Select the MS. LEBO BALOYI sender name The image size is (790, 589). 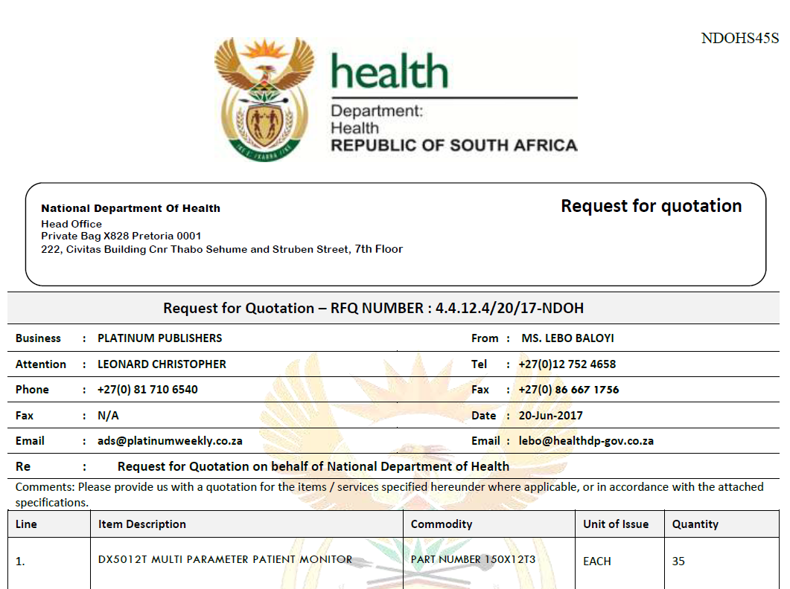pos(567,338)
